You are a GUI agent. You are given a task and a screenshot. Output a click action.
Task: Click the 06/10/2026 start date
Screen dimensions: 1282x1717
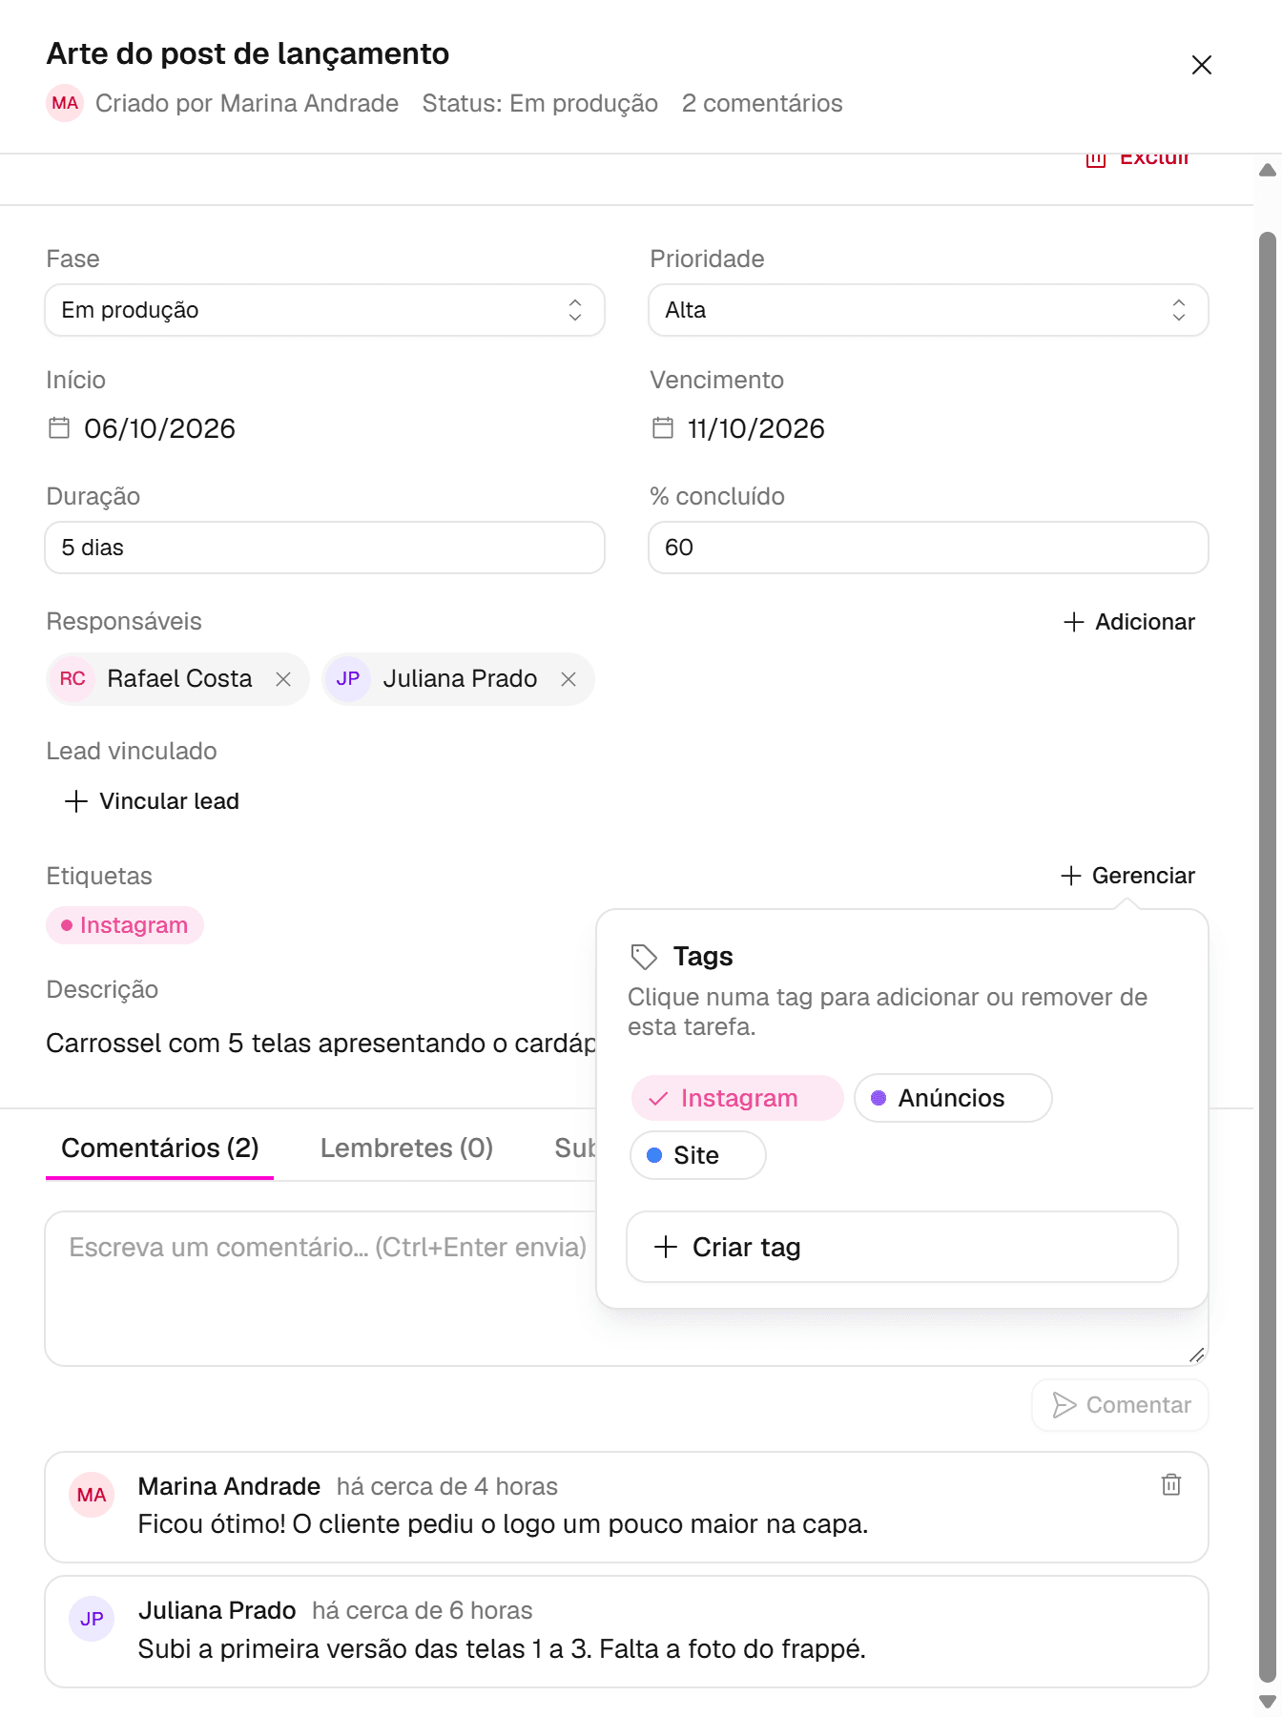(160, 428)
